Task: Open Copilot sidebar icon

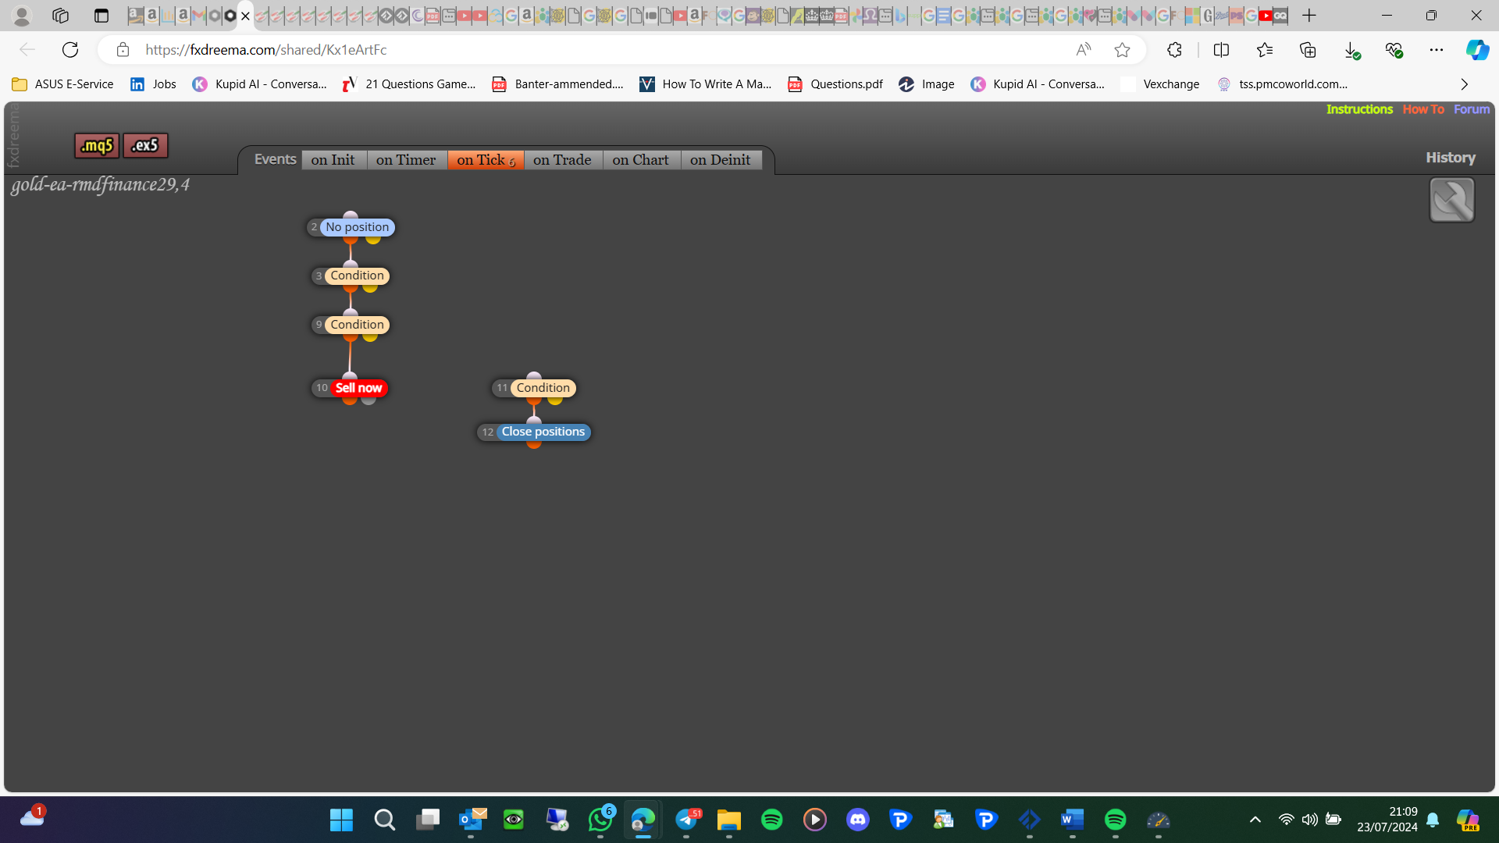Action: pos(1476,50)
